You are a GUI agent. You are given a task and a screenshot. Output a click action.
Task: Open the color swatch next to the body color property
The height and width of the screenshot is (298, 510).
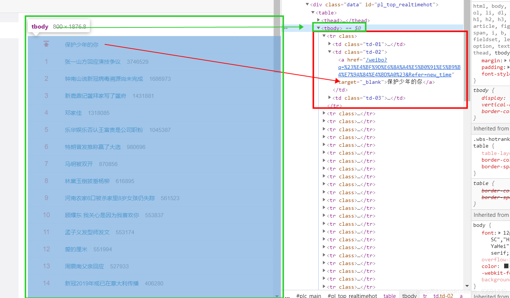tap(506, 266)
